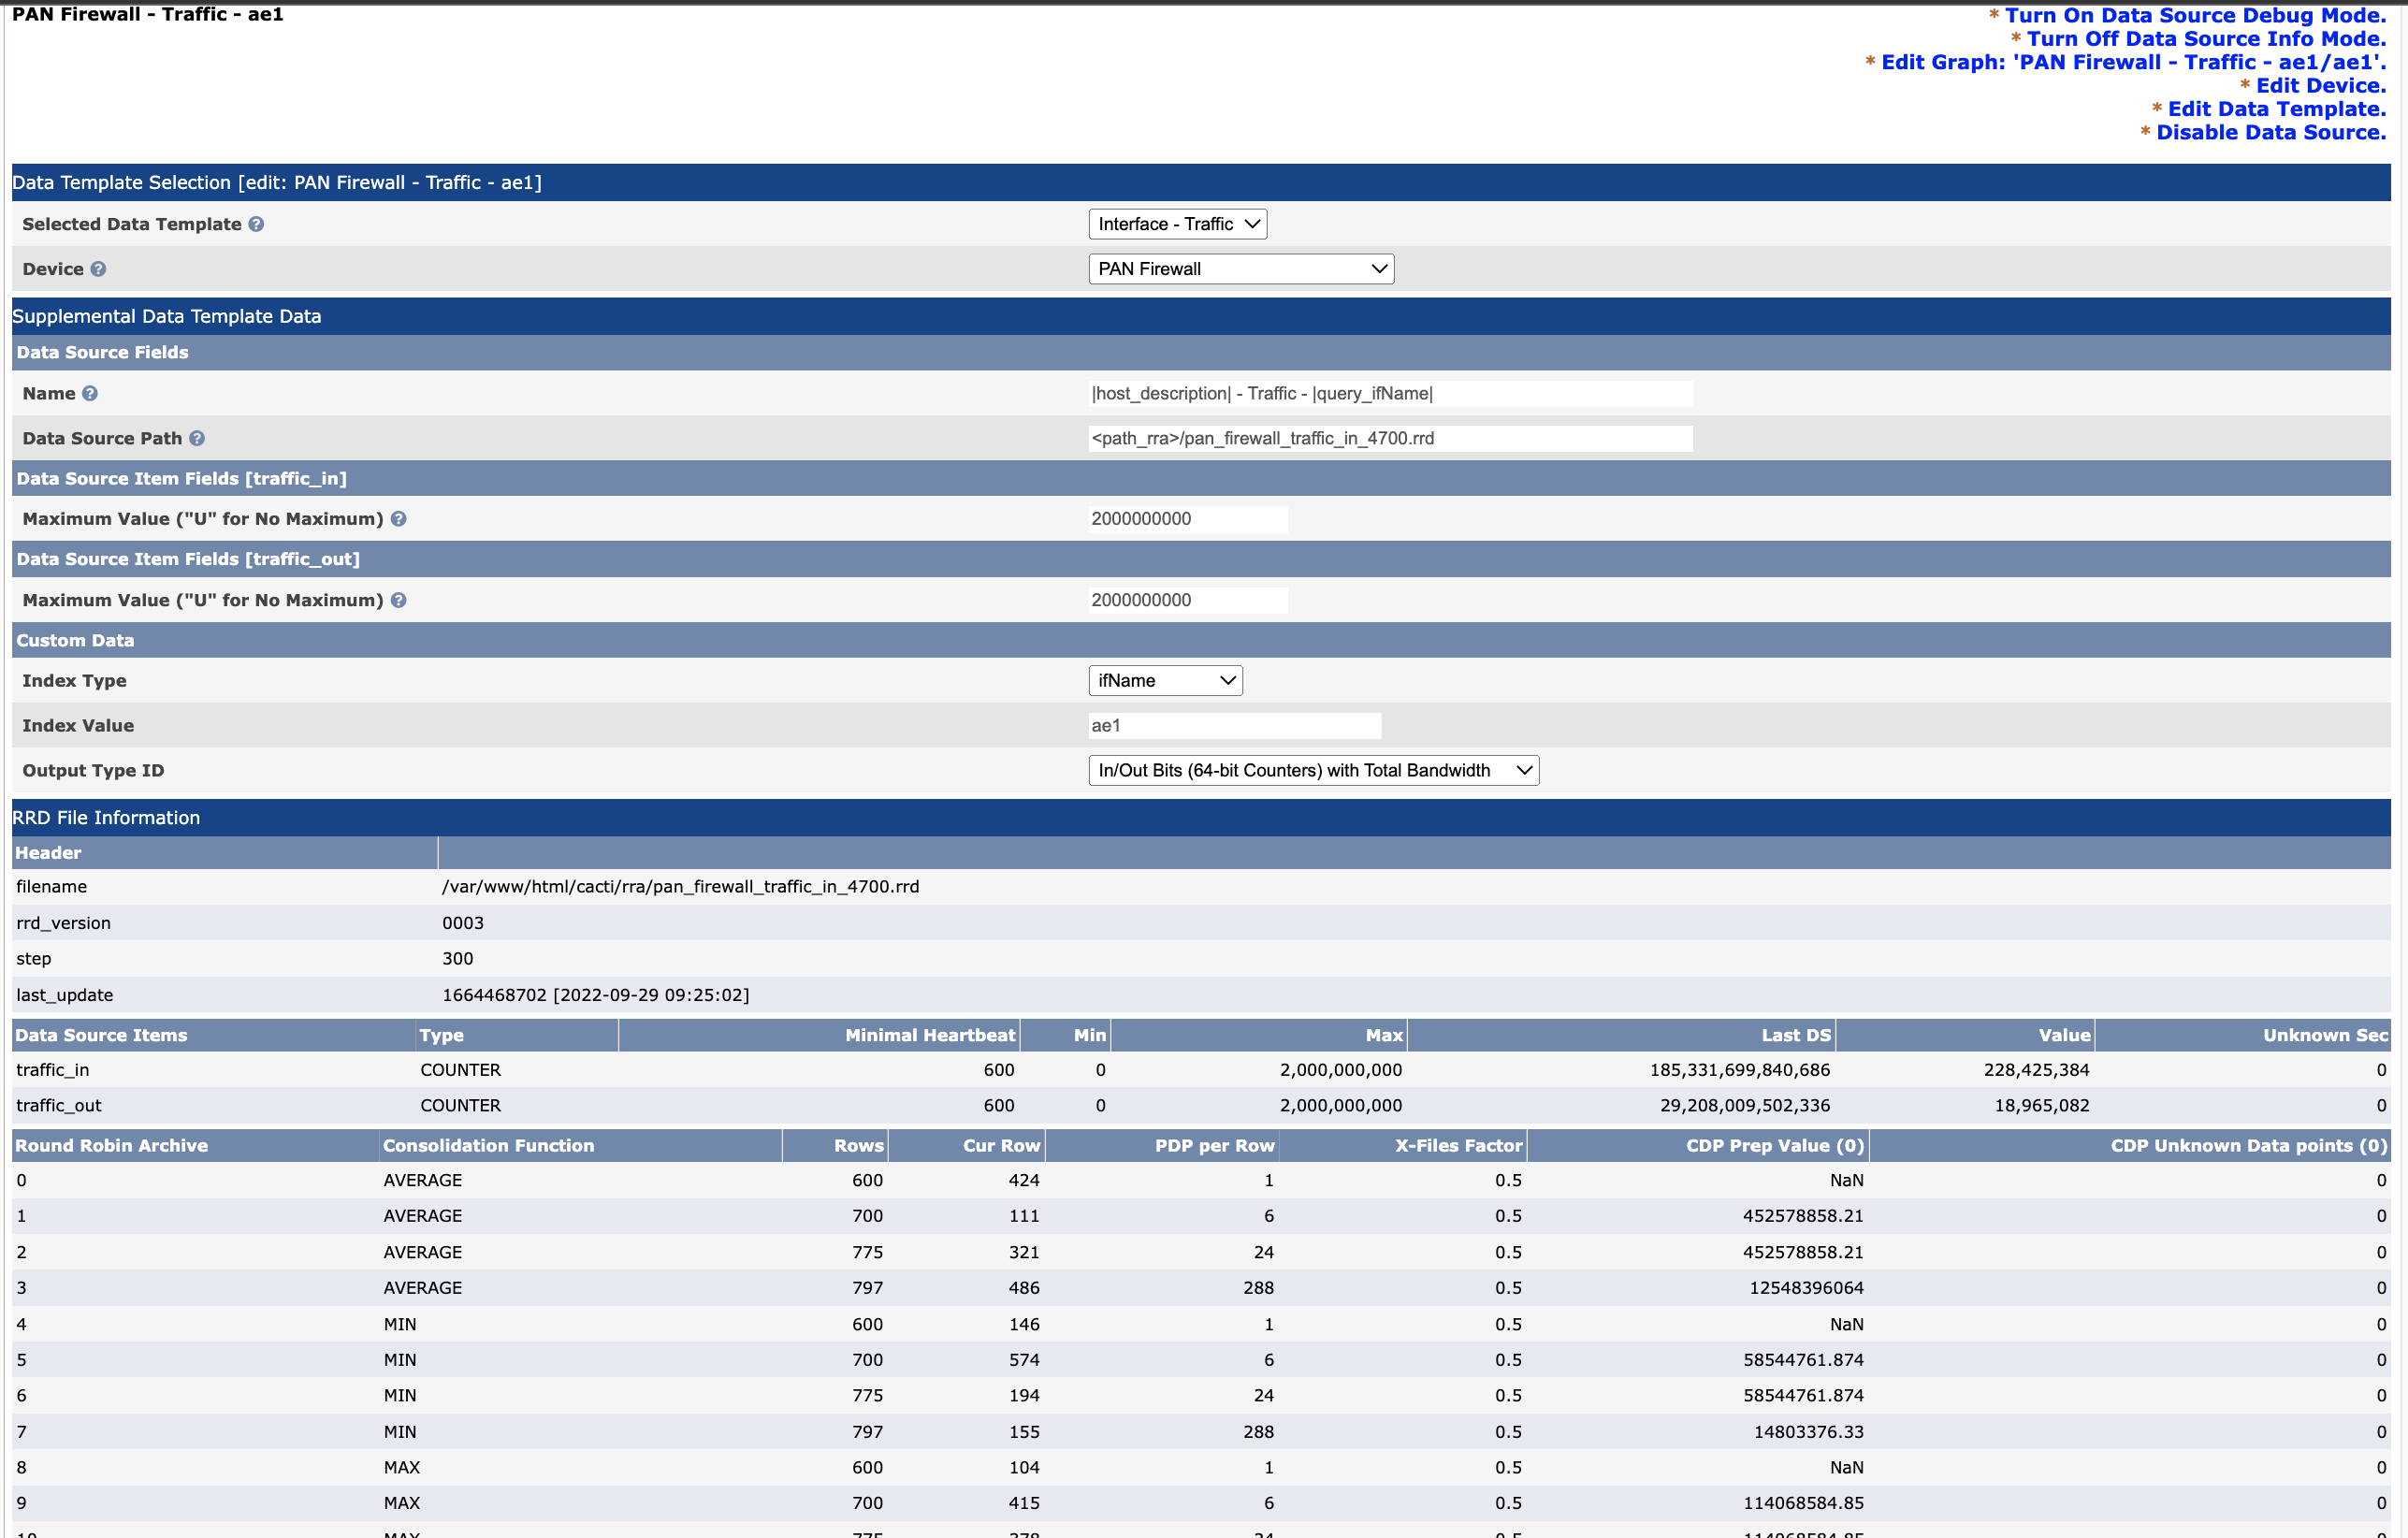Image resolution: width=2408 pixels, height=1538 pixels.
Task: Focus the Data Source Path input field
Action: click(1390, 438)
